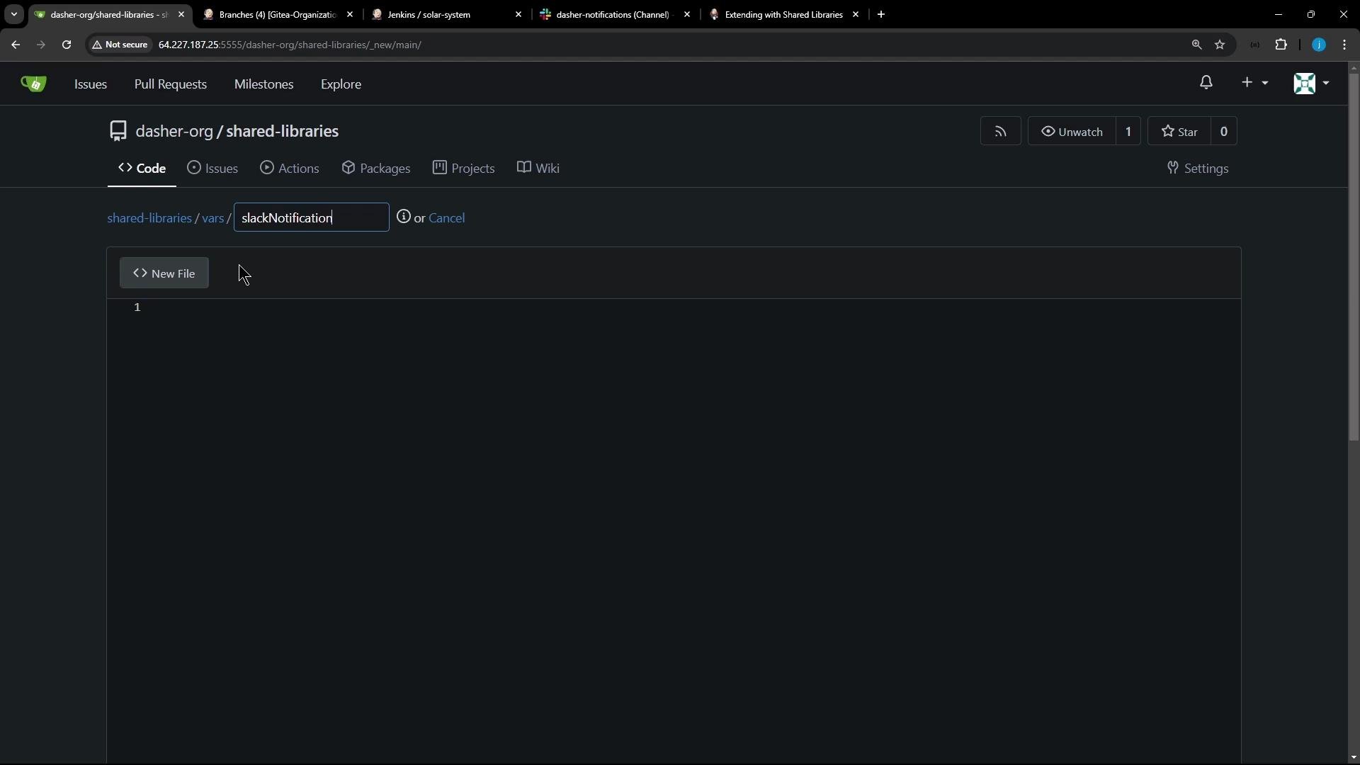Unwatch the shared-libraries repository
1360x765 pixels.
pyautogui.click(x=1072, y=131)
